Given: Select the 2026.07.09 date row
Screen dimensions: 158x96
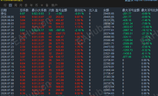Looking at the screenshot, I should (x=7, y=80).
